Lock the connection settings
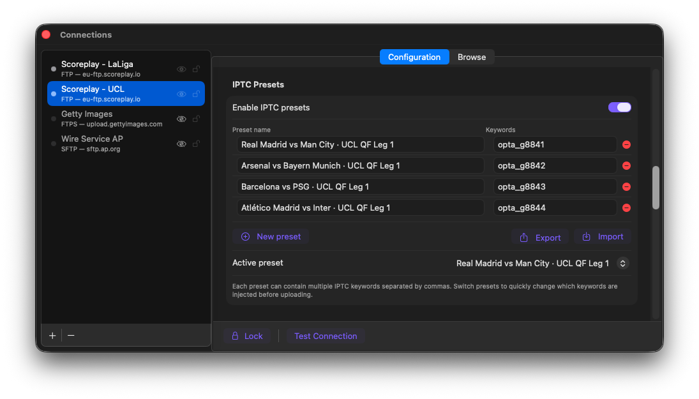The width and height of the screenshot is (699, 399). (247, 336)
